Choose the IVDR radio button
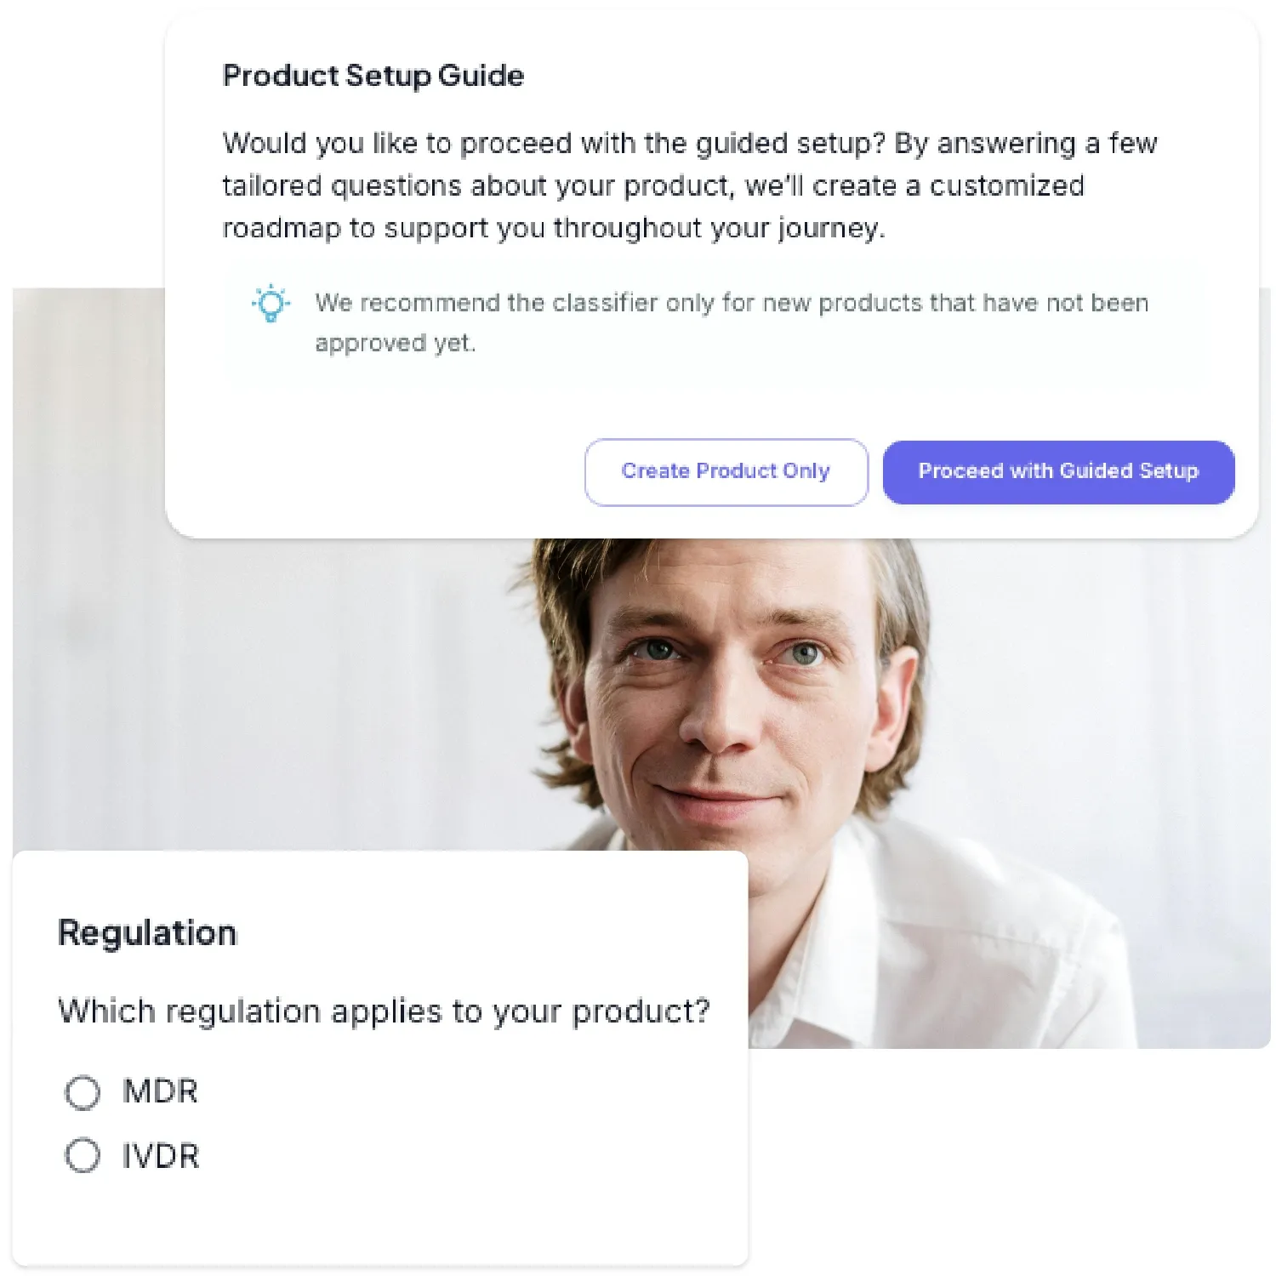The width and height of the screenshot is (1276, 1276). (83, 1156)
